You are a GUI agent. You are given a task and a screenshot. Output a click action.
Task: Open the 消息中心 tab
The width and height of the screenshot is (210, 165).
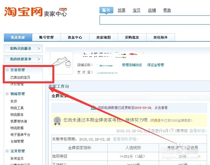[x=75, y=37]
